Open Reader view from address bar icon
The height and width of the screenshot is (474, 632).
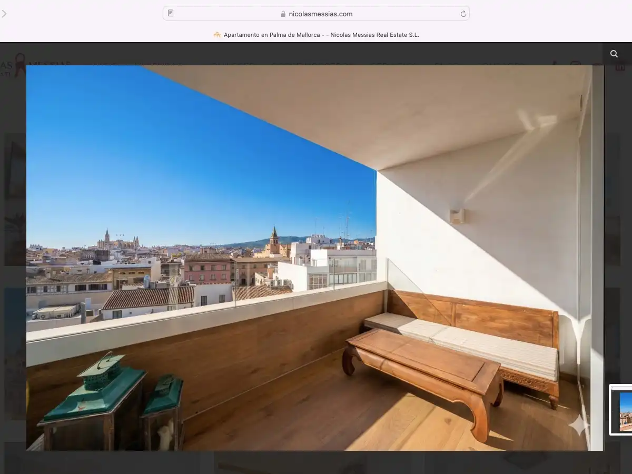[171, 13]
